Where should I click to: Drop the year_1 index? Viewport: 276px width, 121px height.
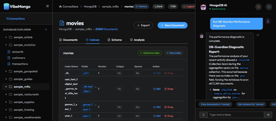click(169, 116)
